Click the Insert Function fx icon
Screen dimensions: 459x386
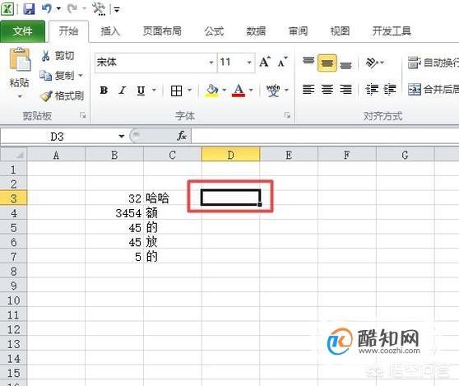[x=182, y=136]
